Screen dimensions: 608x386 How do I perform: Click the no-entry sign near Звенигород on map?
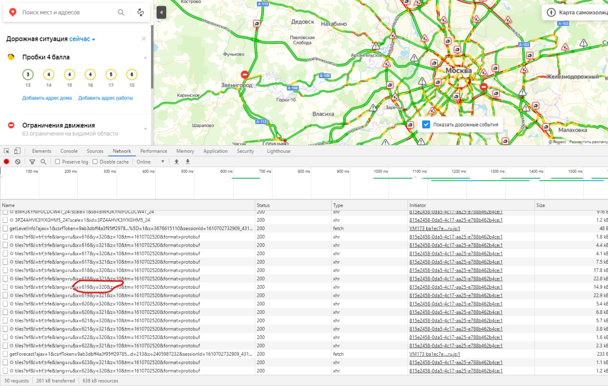point(245,75)
